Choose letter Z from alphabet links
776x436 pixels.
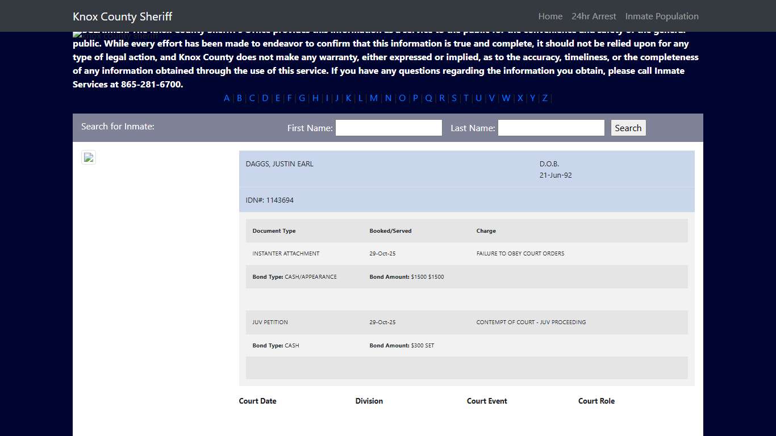(545, 98)
